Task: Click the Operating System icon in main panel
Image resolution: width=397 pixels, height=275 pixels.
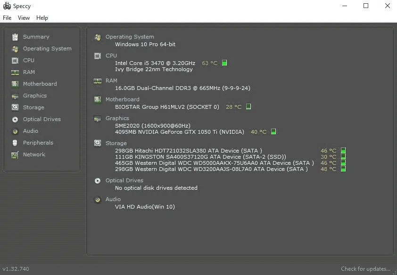Action: 98,37
